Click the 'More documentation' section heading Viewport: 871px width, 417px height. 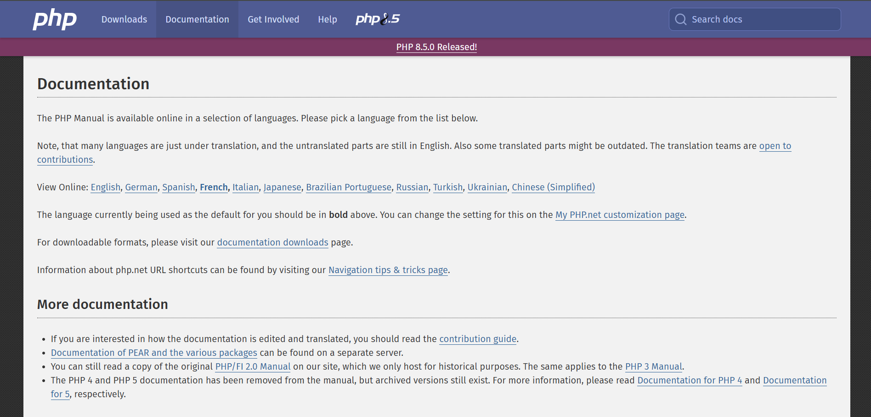102,304
